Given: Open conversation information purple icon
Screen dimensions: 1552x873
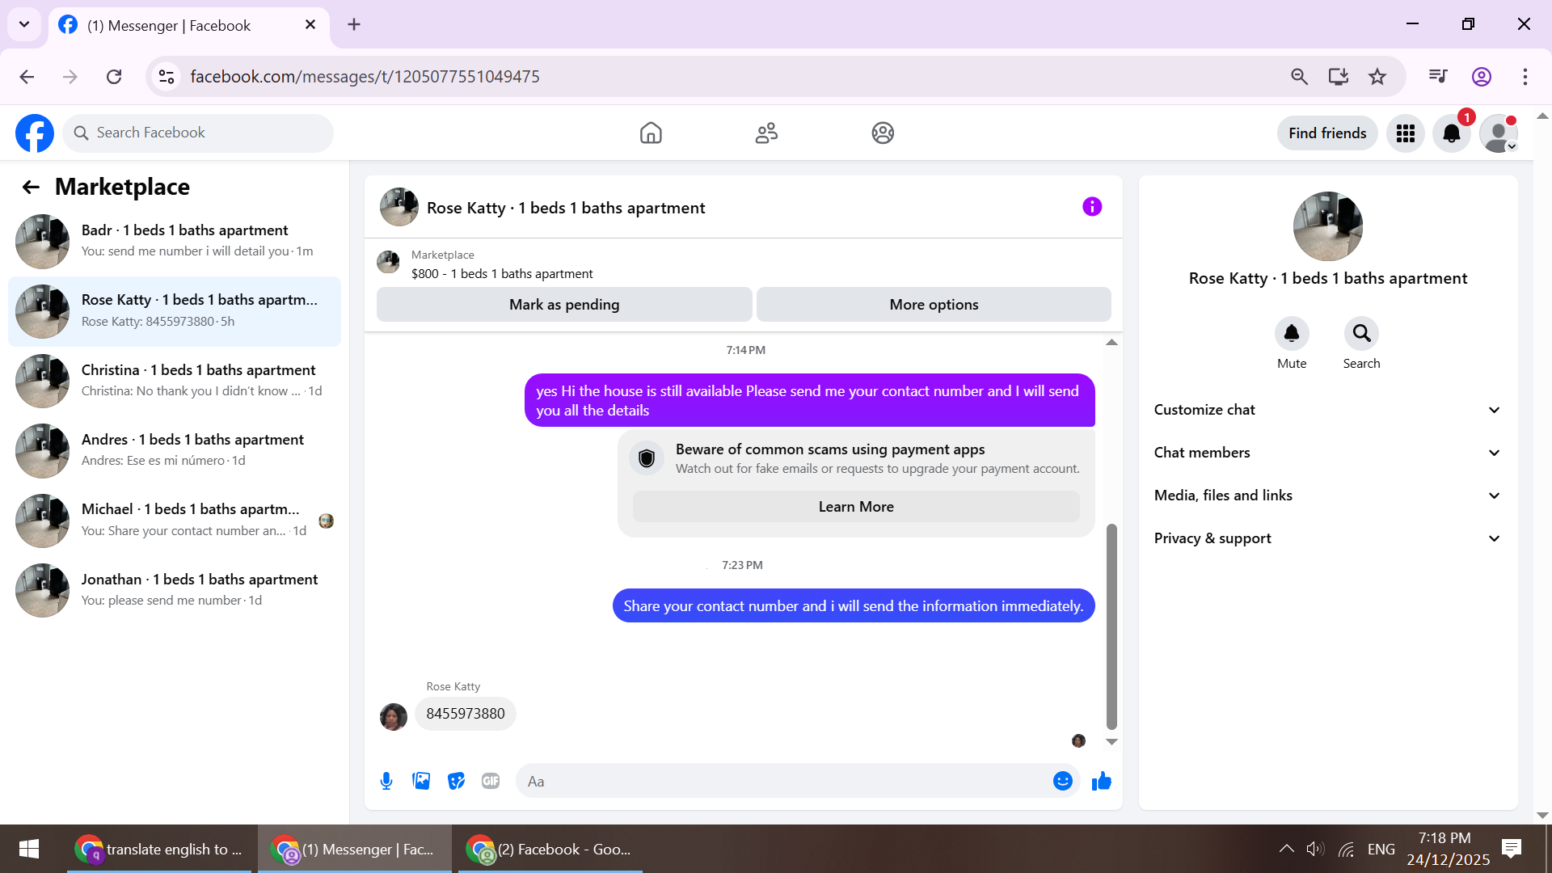Looking at the screenshot, I should pyautogui.click(x=1092, y=207).
